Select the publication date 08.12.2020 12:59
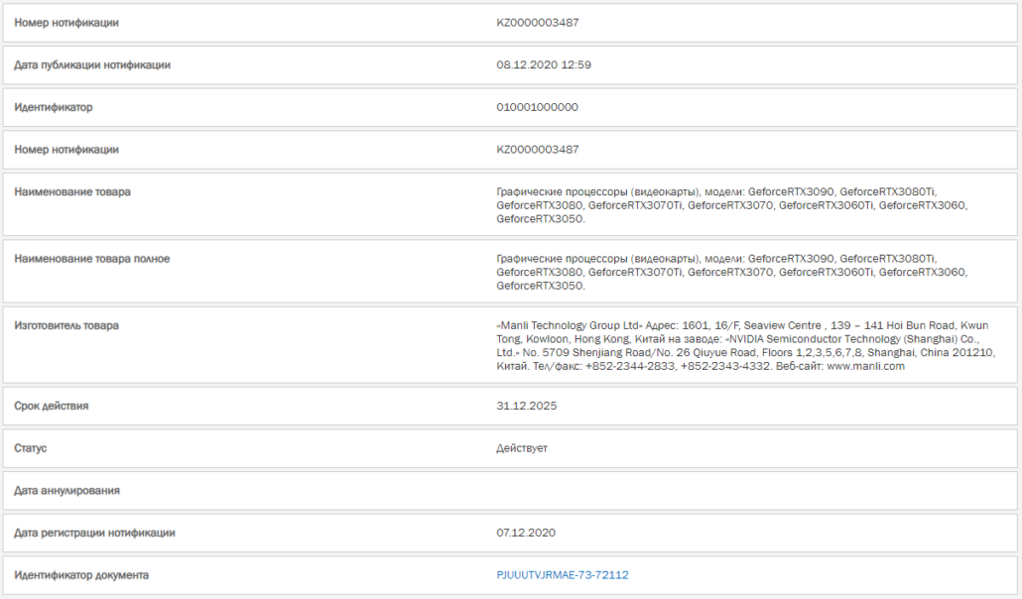The width and height of the screenshot is (1022, 599). point(544,64)
